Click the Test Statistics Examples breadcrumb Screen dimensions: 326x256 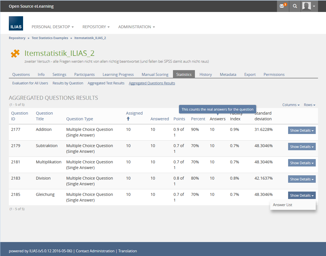50,38
